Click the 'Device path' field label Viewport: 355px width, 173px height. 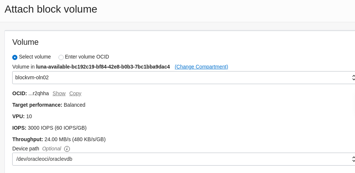(x=26, y=149)
